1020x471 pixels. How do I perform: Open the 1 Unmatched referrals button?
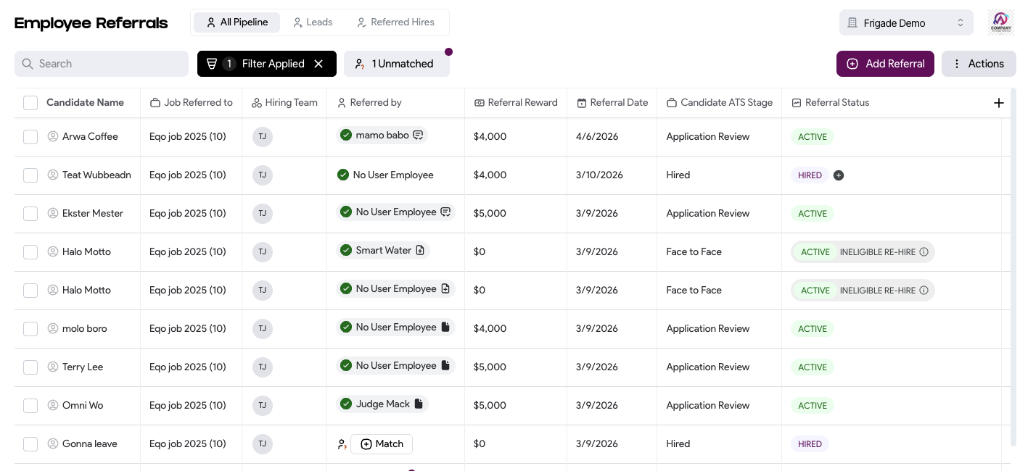(397, 64)
